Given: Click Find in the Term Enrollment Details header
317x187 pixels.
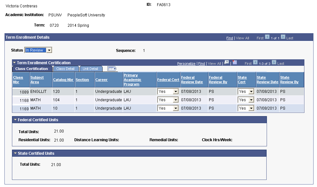Looking at the screenshot, I should tap(230, 38).
